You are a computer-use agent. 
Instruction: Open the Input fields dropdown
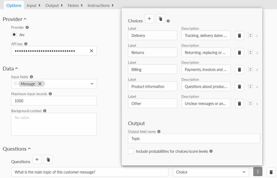point(92,84)
